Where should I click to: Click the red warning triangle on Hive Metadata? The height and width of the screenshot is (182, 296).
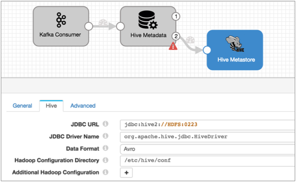coord(173,46)
